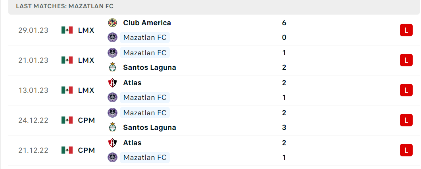The image size is (421, 169).
Task: Click red L badge for 21.12.22 match
Action: pos(406,150)
